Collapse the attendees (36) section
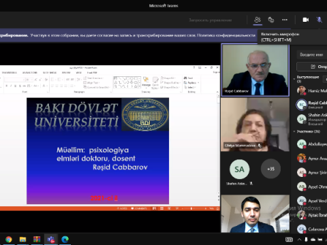Screen dimensions: 327x245 point(294,131)
